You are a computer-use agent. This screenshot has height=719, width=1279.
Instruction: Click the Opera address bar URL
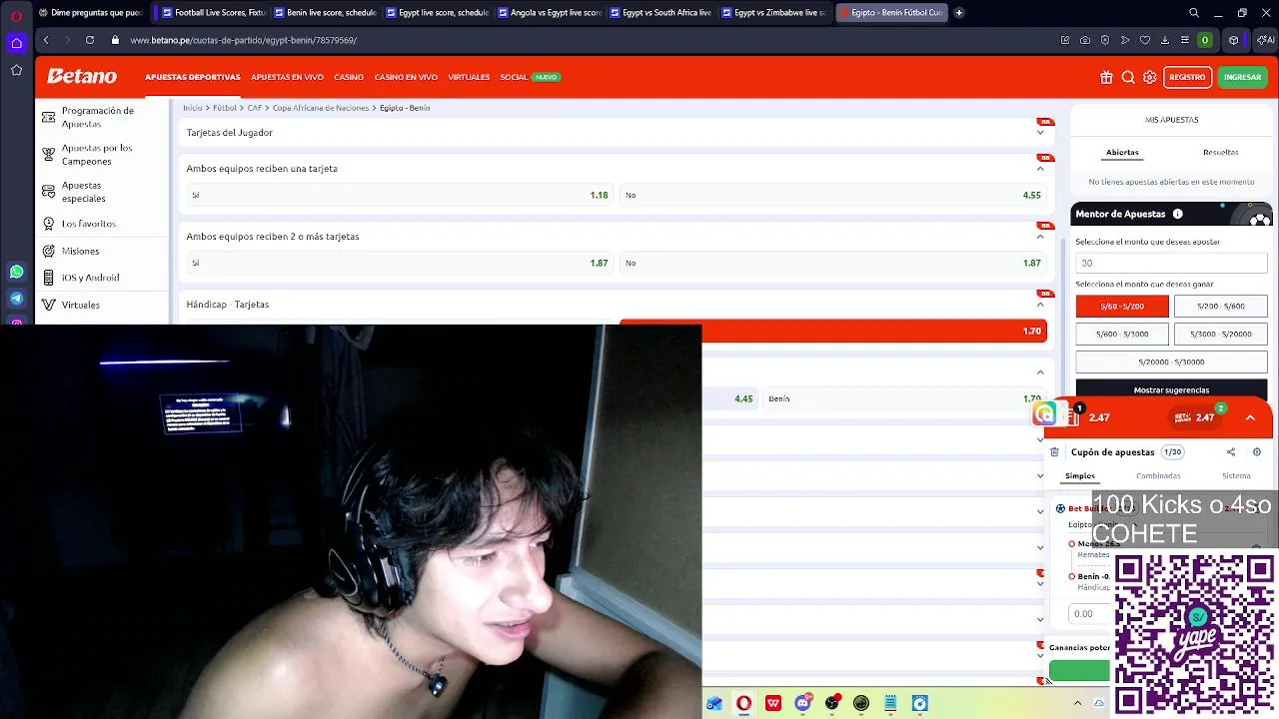243,40
